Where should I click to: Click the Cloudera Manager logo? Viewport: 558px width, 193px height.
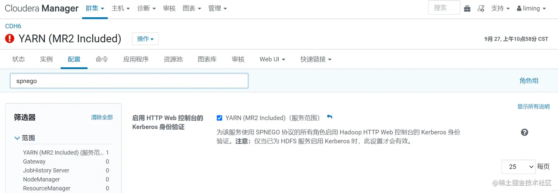pyautogui.click(x=42, y=8)
